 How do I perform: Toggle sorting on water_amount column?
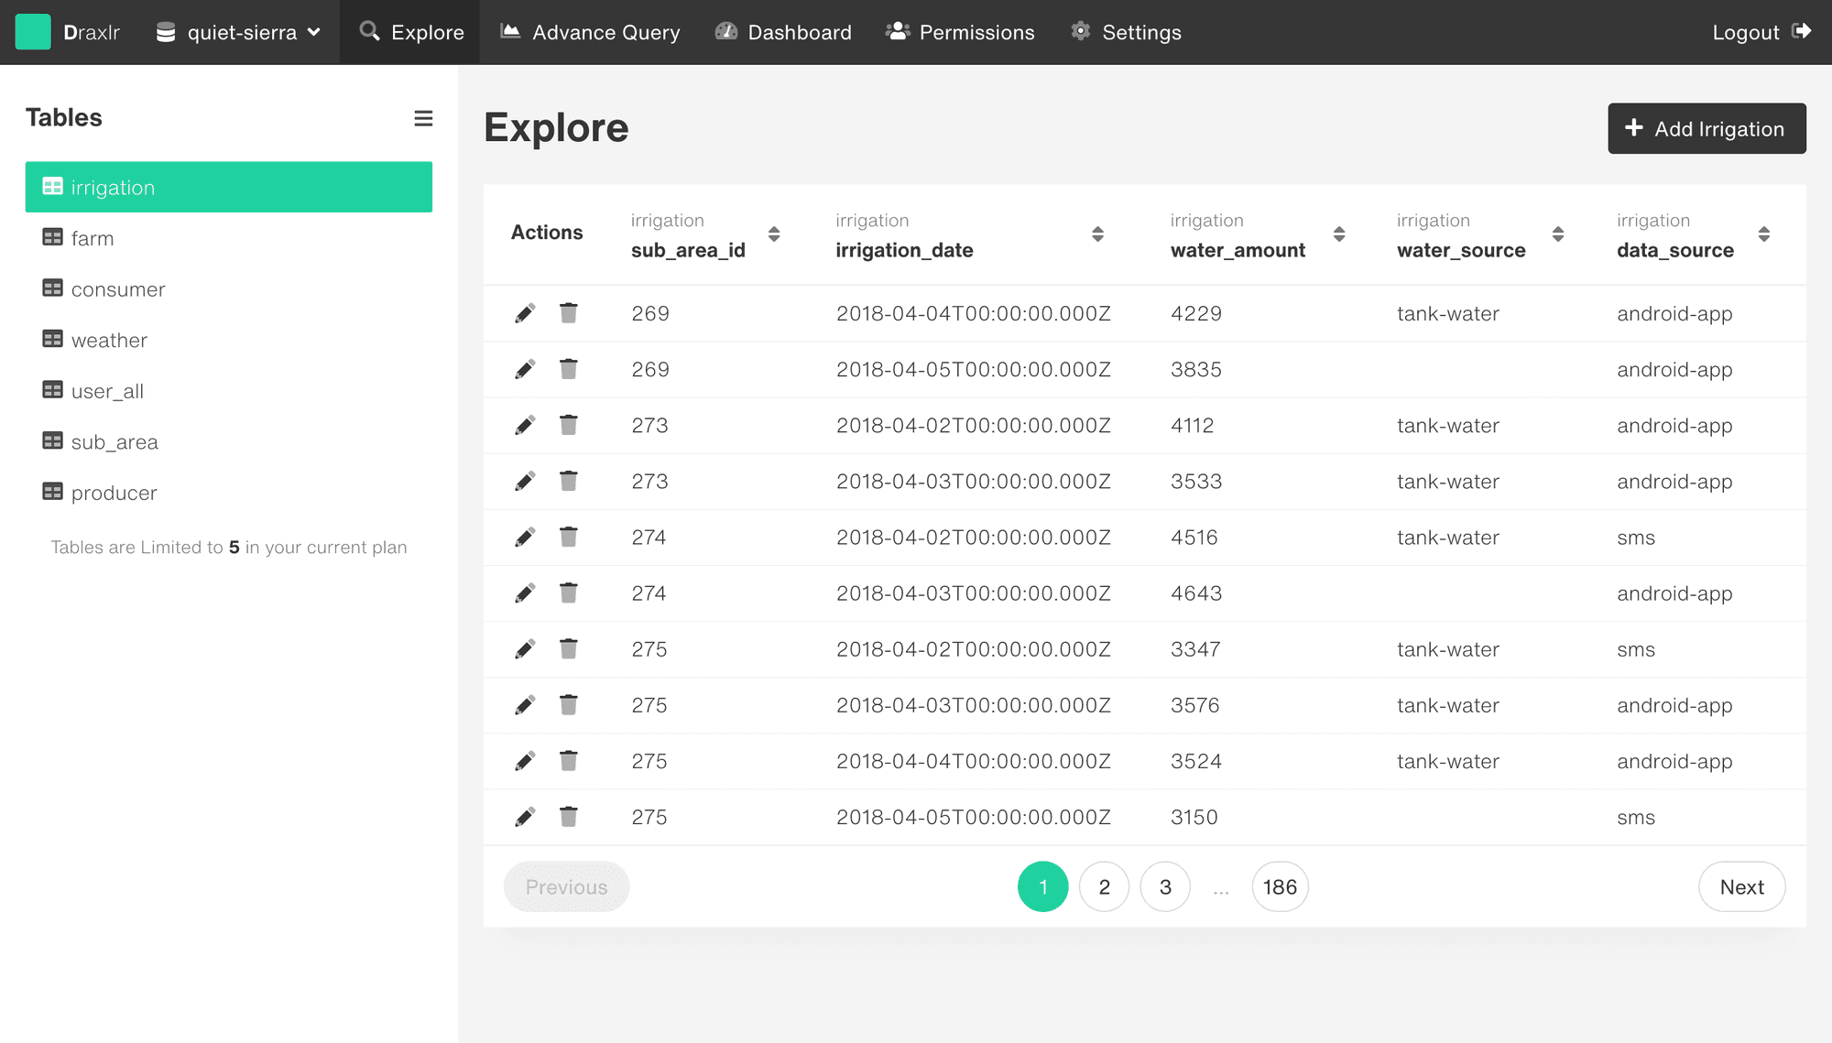click(x=1339, y=234)
